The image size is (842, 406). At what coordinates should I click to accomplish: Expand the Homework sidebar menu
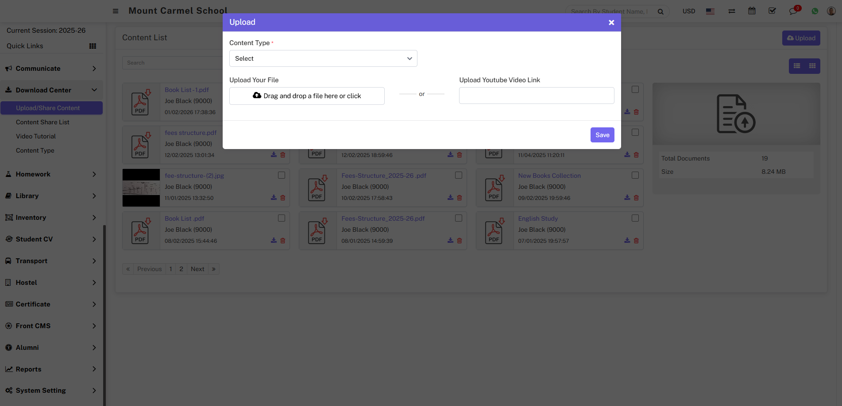[x=51, y=174]
